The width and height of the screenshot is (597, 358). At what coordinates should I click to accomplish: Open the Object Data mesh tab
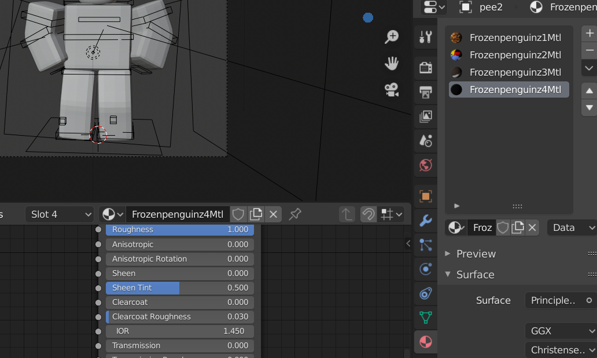pos(426,318)
